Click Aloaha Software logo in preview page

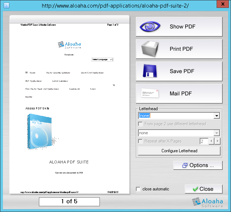click(69, 45)
